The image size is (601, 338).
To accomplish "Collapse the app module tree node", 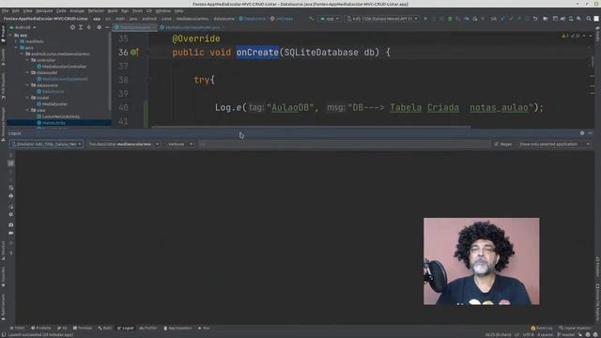I will [10, 36].
